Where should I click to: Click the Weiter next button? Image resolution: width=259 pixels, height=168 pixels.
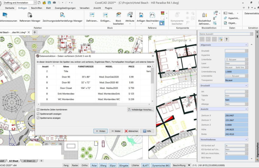115,131
